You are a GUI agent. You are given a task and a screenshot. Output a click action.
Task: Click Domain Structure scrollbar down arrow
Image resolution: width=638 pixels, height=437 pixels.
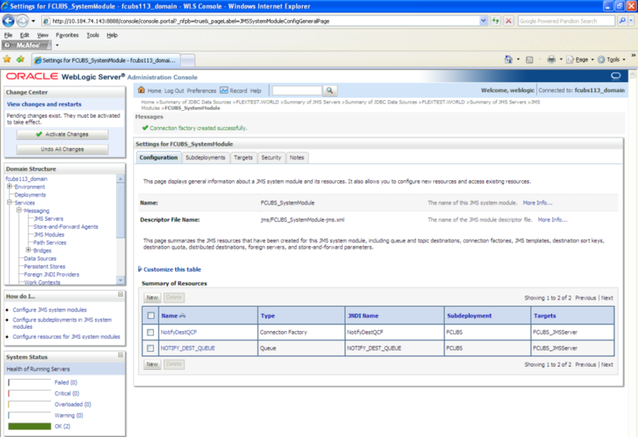coord(121,280)
